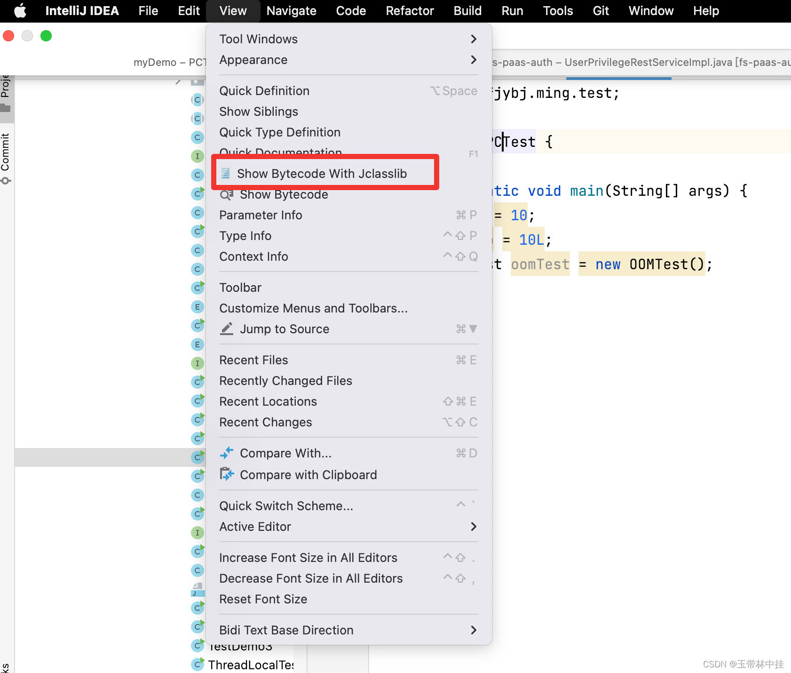
Task: Click the Jclasslib bytecode icon
Action: (226, 174)
